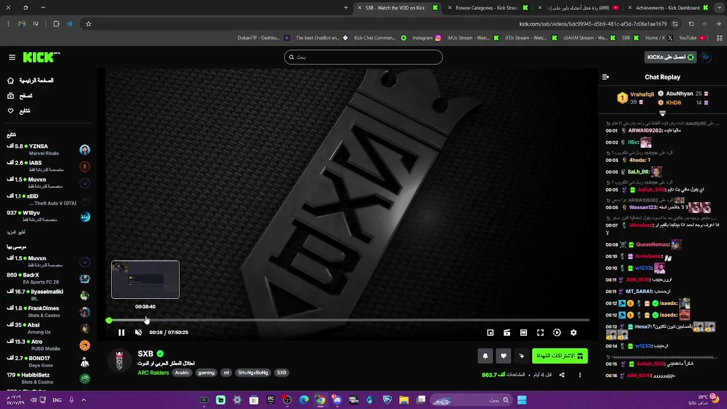The width and height of the screenshot is (727, 409).
Task: Open new browser tab
Action: point(346,8)
